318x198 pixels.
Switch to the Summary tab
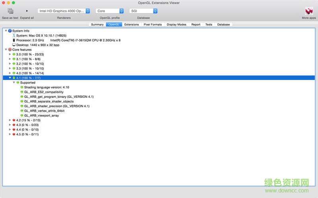97,25
